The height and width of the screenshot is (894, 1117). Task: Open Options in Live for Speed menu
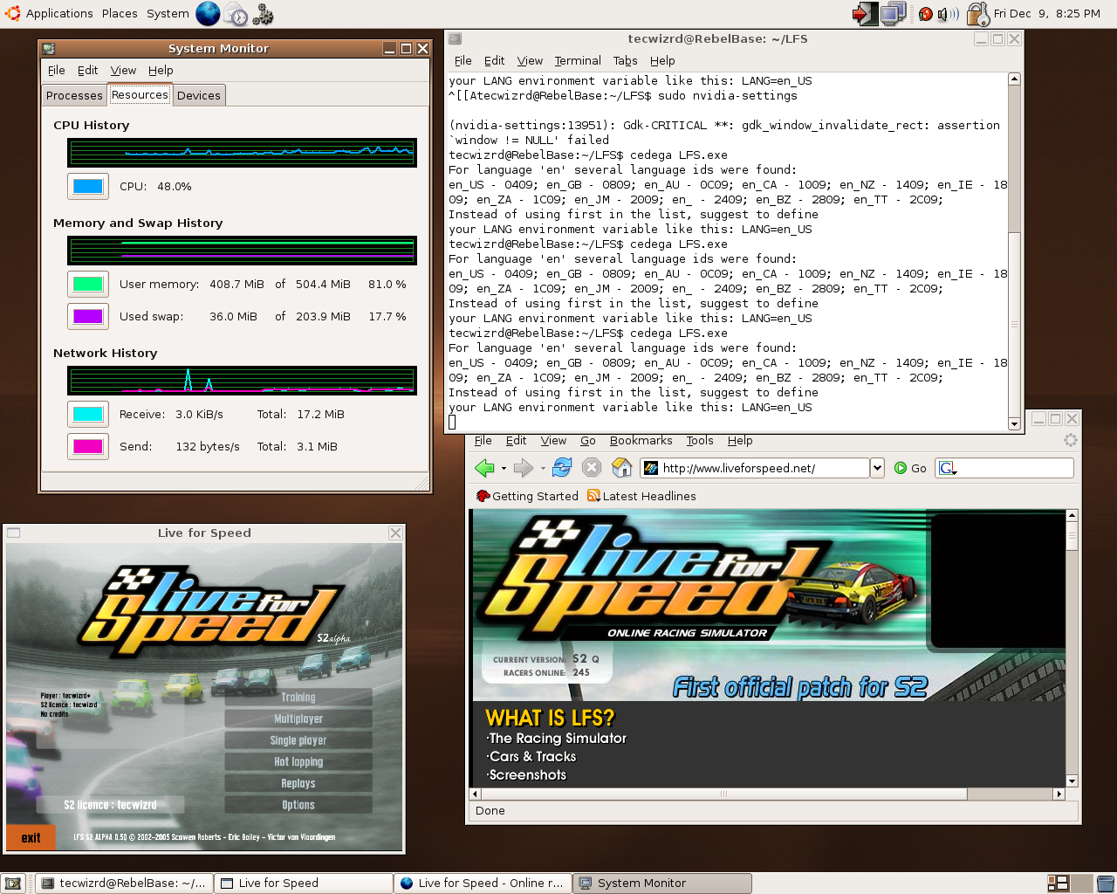298,805
